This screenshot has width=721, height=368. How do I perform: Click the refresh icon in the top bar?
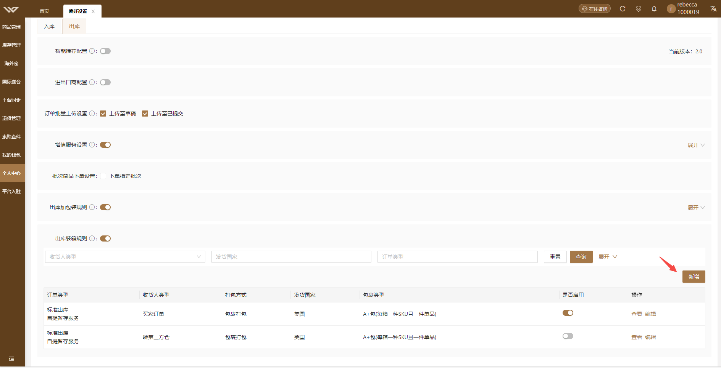coord(623,9)
